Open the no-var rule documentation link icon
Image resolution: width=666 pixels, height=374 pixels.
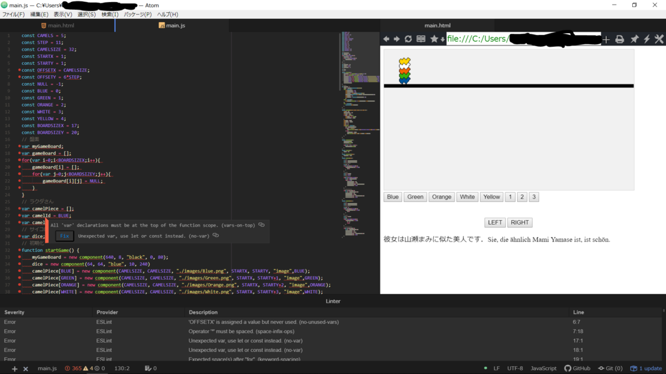click(x=216, y=235)
